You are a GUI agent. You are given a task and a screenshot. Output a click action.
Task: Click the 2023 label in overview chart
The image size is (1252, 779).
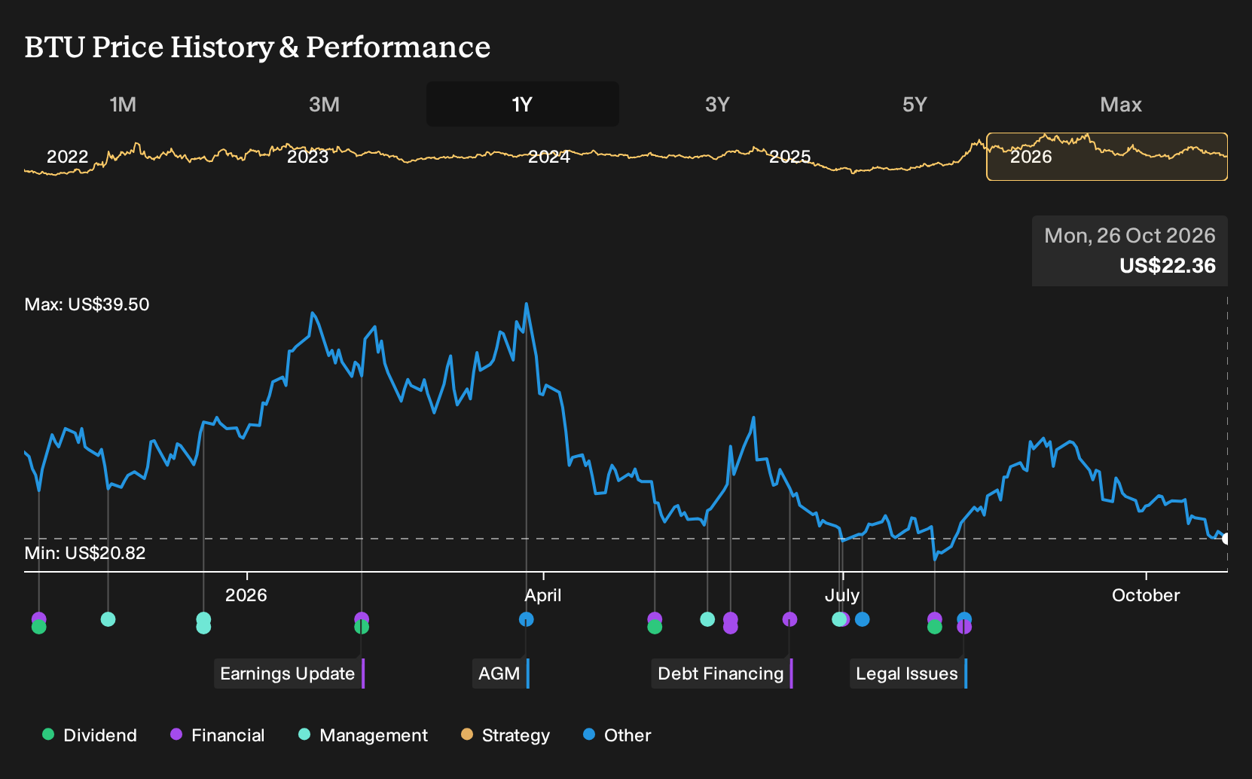(308, 157)
